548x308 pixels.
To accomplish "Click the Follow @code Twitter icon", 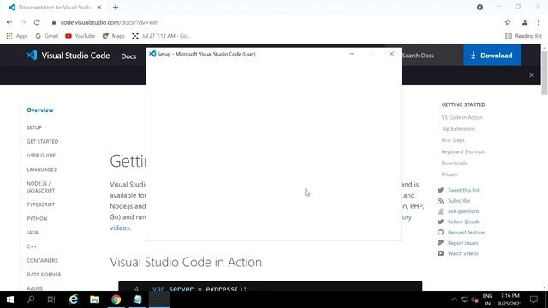I will (x=440, y=222).
